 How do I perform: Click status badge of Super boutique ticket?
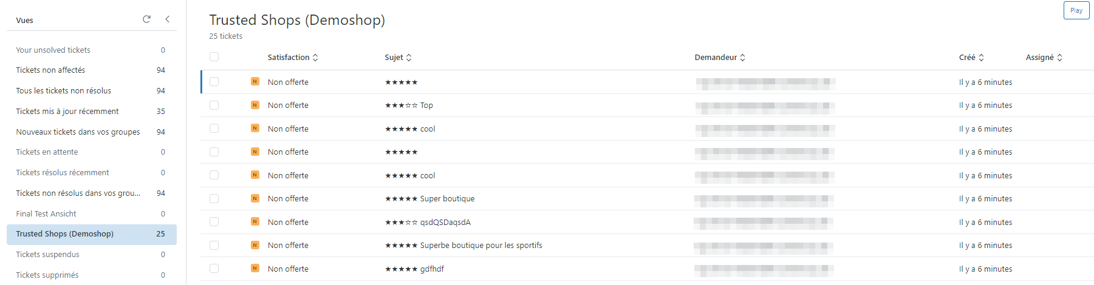(255, 198)
